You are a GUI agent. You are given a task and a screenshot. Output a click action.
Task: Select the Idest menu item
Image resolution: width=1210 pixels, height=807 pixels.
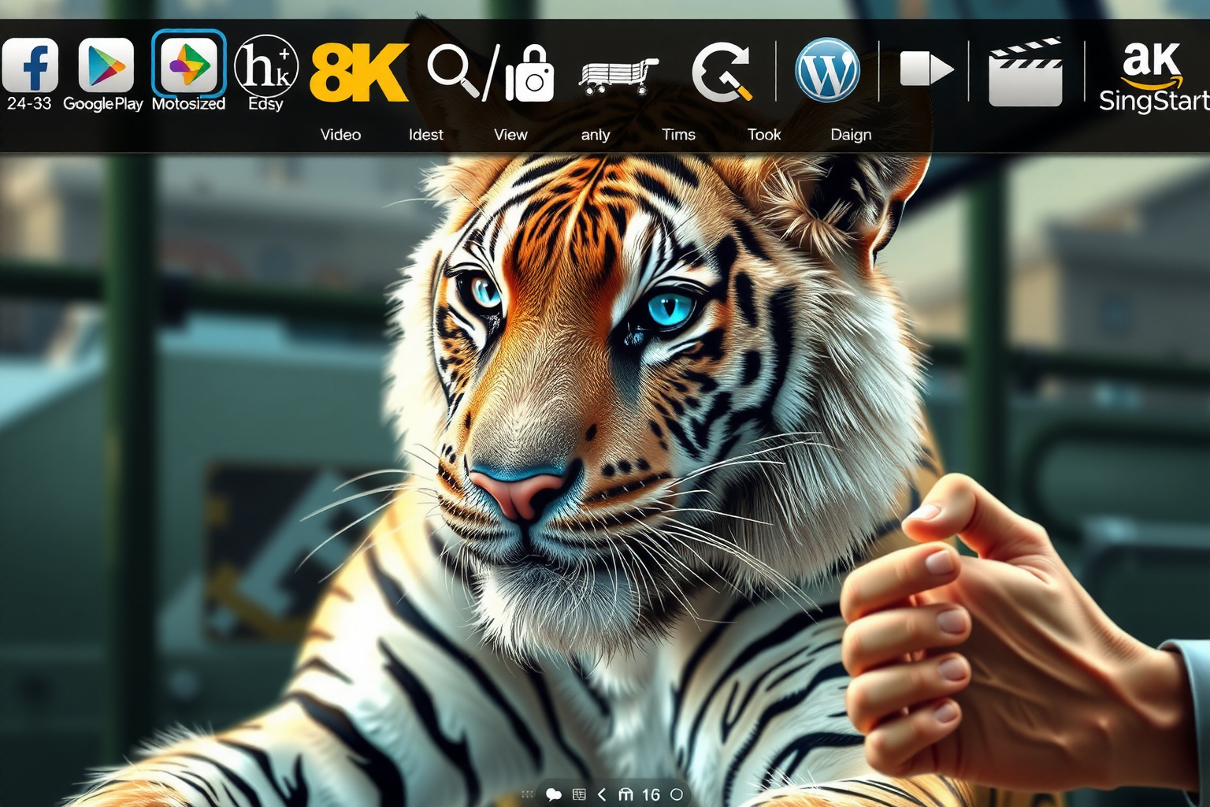425,135
